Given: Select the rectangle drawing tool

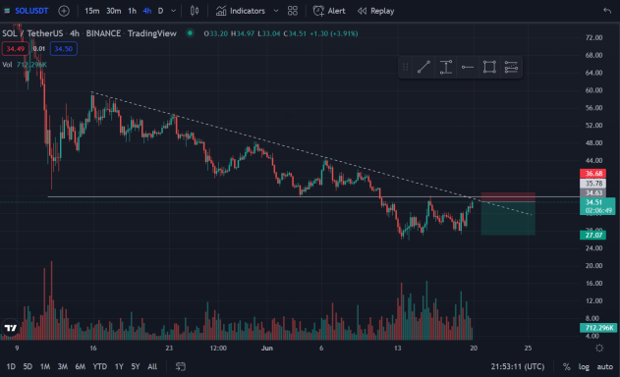Looking at the screenshot, I should [489, 67].
